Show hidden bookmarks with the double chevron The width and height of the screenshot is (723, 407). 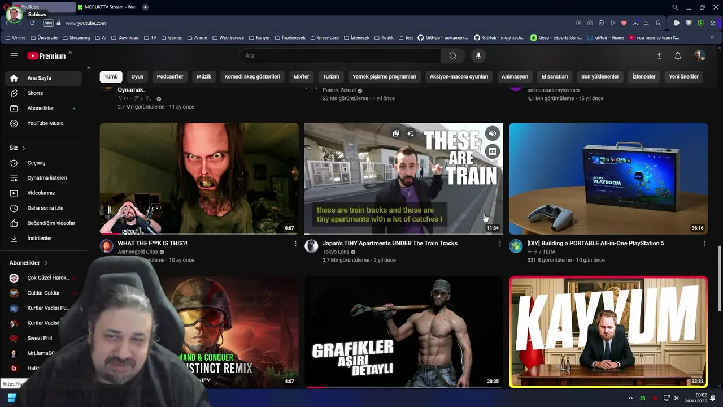[x=713, y=38]
